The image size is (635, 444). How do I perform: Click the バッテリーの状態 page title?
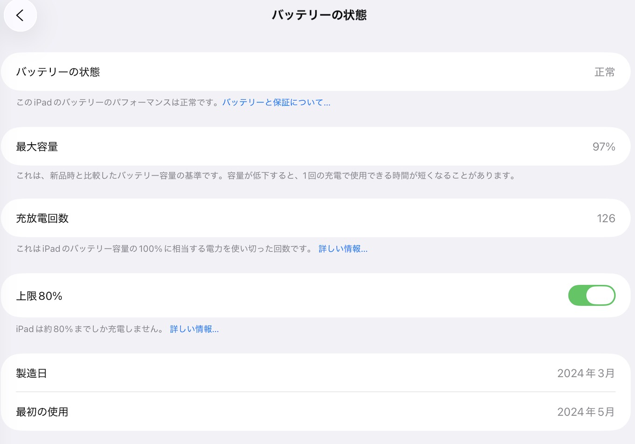tap(319, 15)
